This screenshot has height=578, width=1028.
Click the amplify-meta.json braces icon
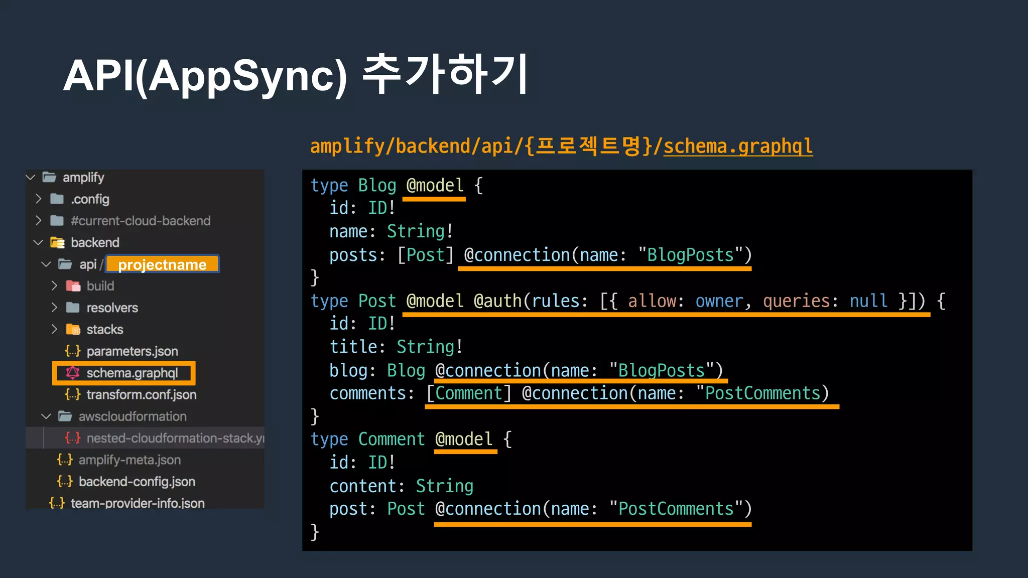65,460
